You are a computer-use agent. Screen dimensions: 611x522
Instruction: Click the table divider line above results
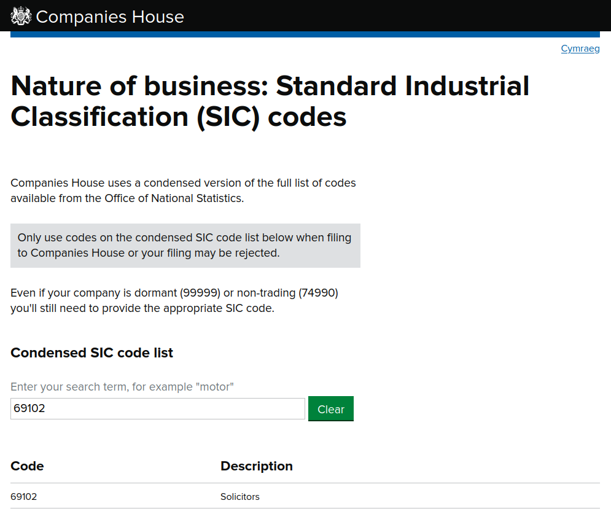(305, 483)
